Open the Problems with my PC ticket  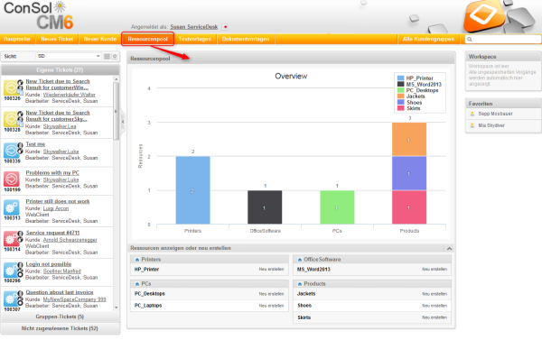pos(52,172)
